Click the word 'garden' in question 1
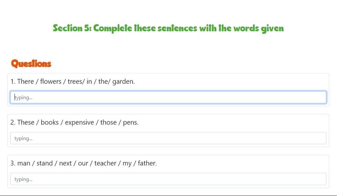Screen dimensions: 337x196 click(x=123, y=82)
